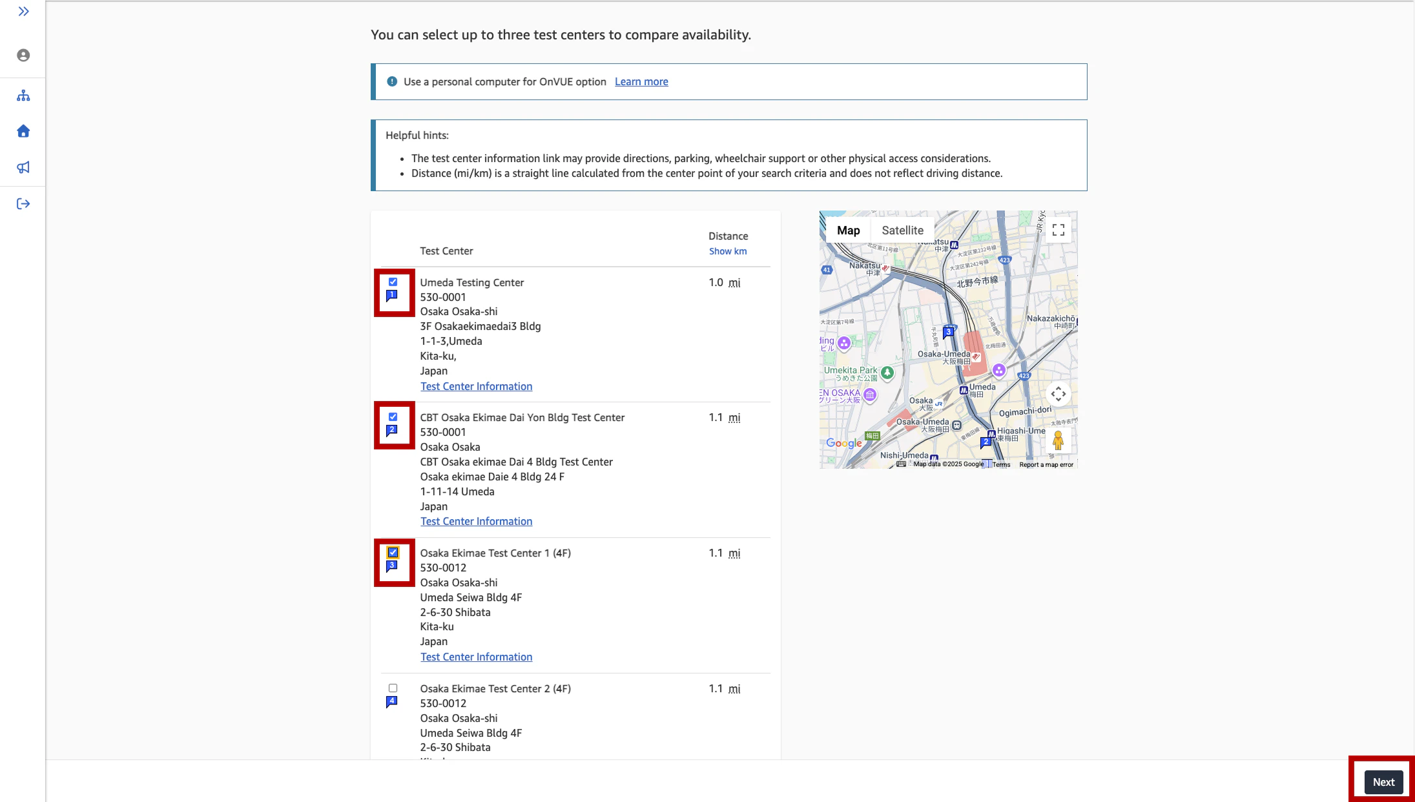1415x802 pixels.
Task: Click the Osaka Ekimae Test Center 2 (4F) name
Action: click(x=495, y=688)
